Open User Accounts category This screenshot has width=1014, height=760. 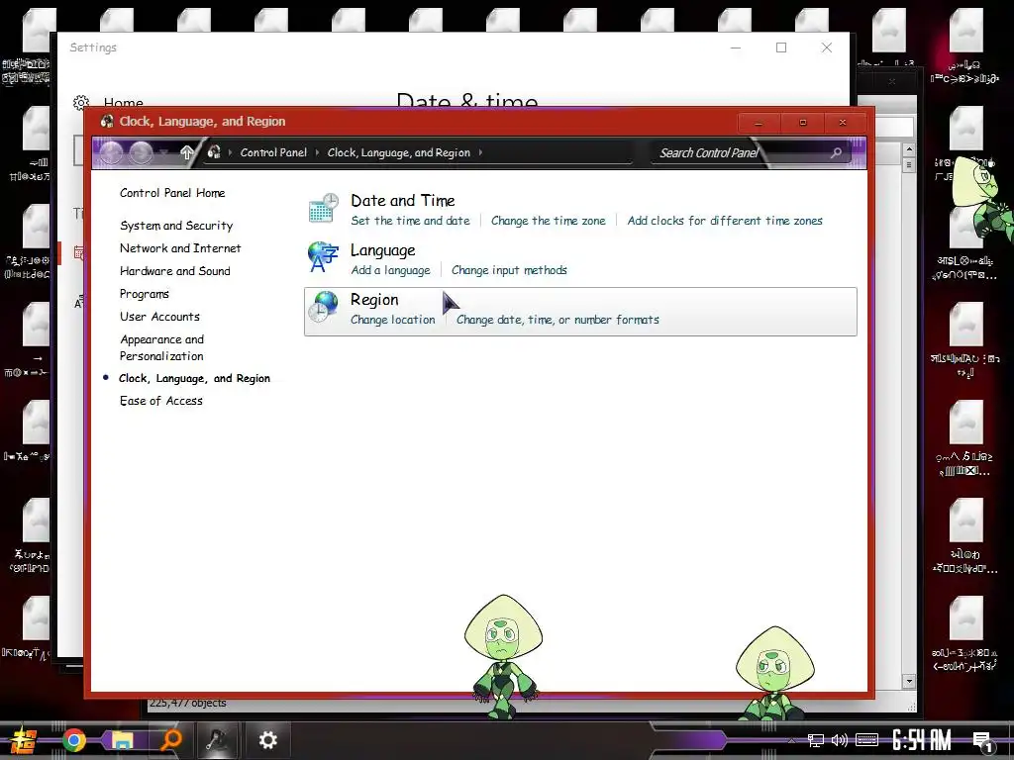click(159, 317)
